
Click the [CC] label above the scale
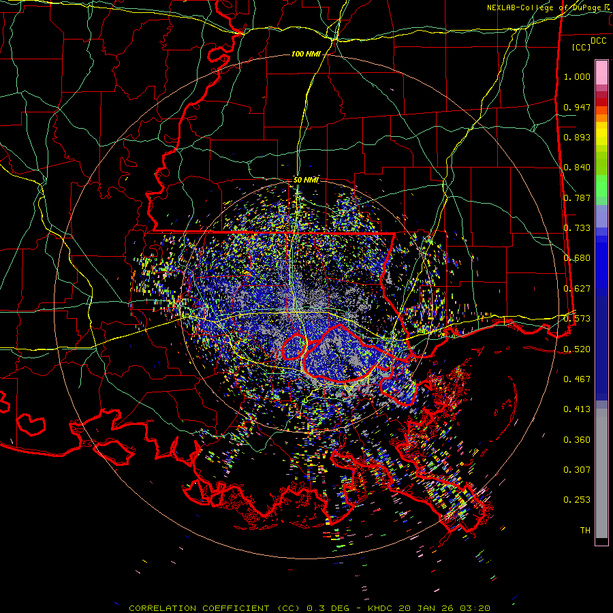pyautogui.click(x=582, y=47)
